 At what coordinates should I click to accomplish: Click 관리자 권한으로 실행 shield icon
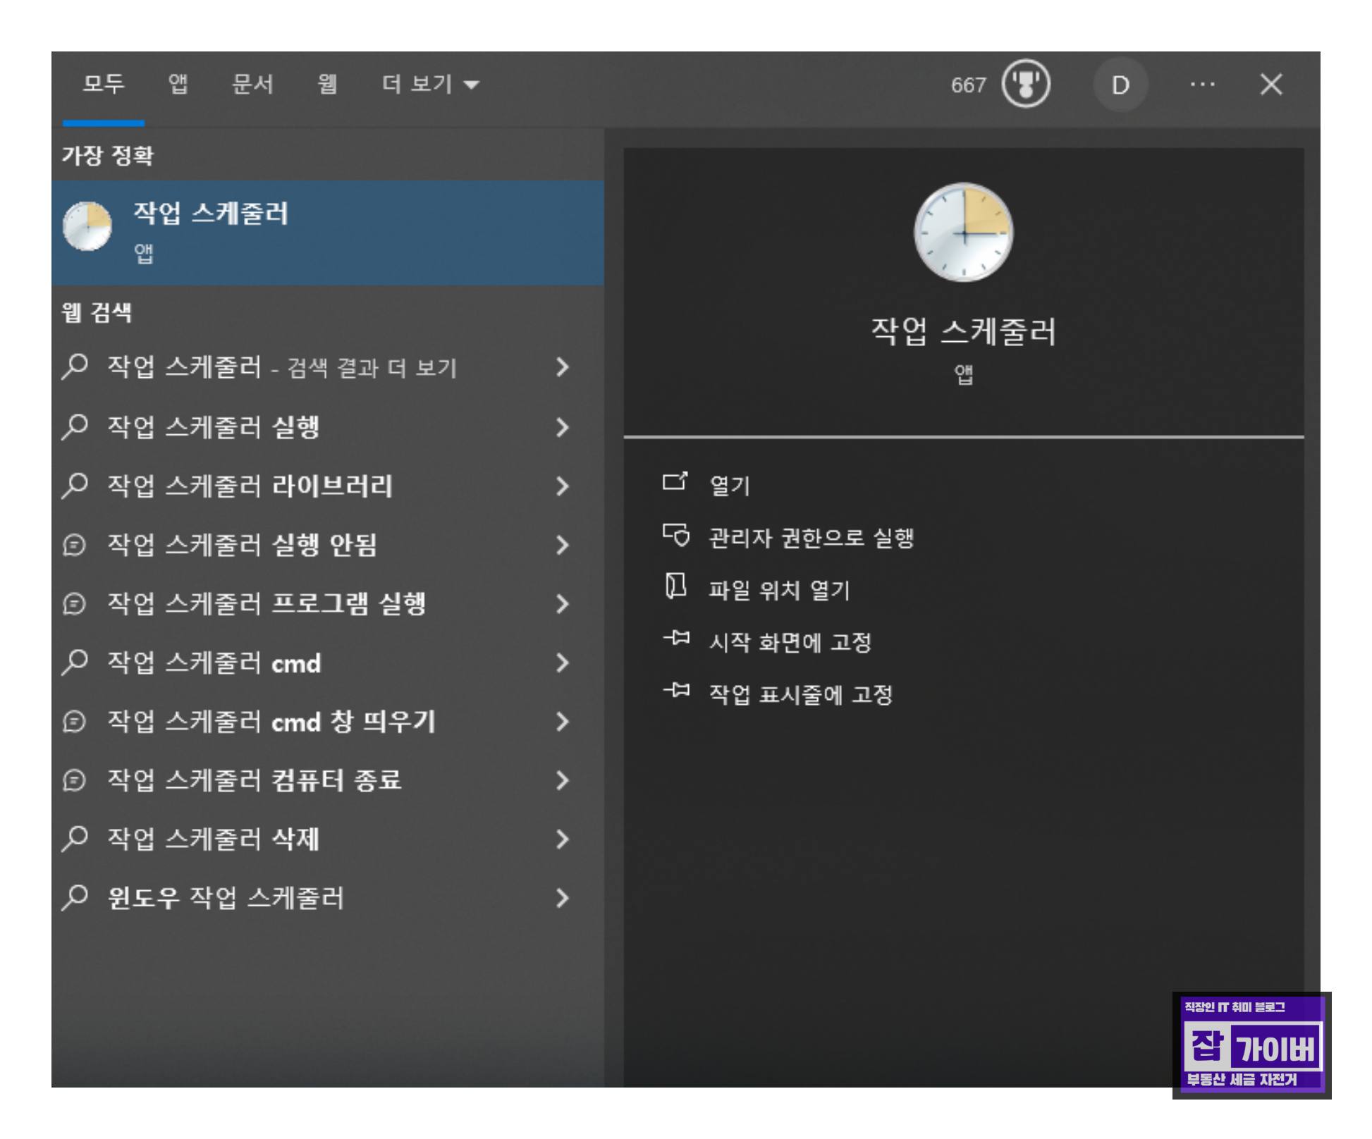(x=676, y=536)
